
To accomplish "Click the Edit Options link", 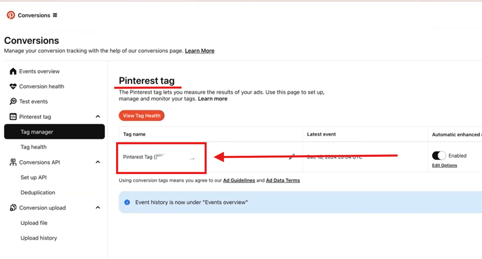I will pyautogui.click(x=445, y=165).
